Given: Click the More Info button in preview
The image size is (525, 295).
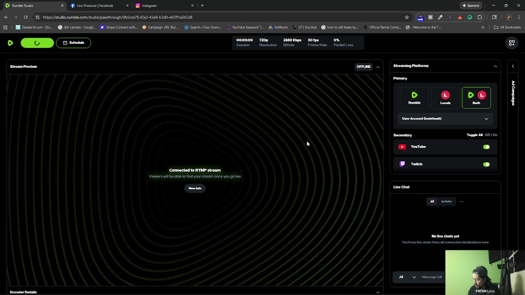Looking at the screenshot, I should coord(195,188).
